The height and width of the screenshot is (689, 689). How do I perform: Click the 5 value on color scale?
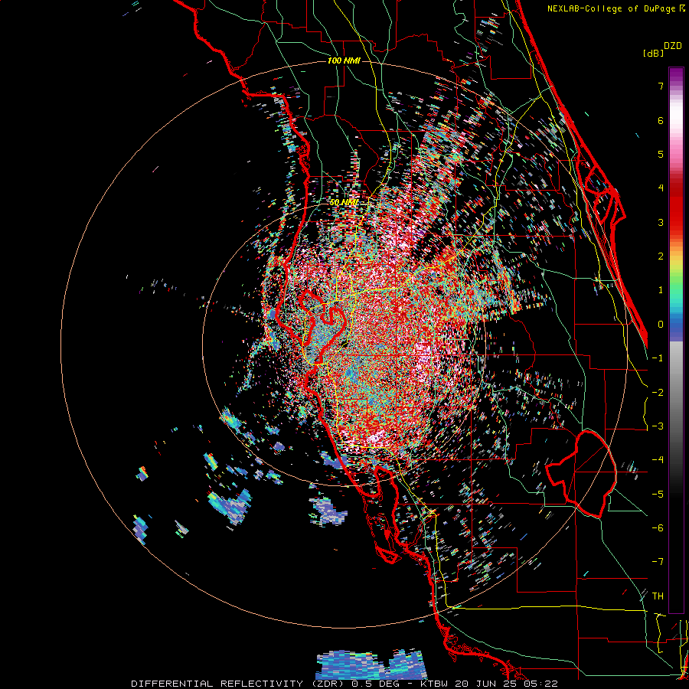click(661, 154)
